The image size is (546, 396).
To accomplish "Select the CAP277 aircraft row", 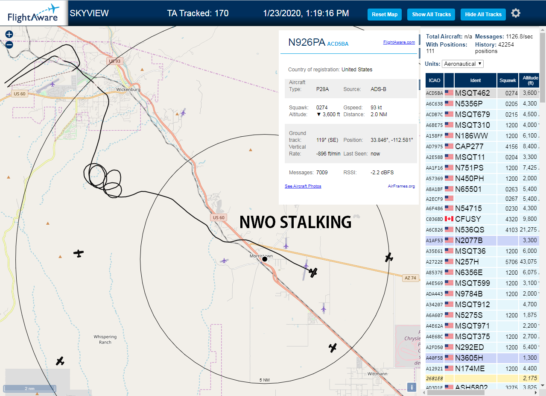I will click(483, 146).
